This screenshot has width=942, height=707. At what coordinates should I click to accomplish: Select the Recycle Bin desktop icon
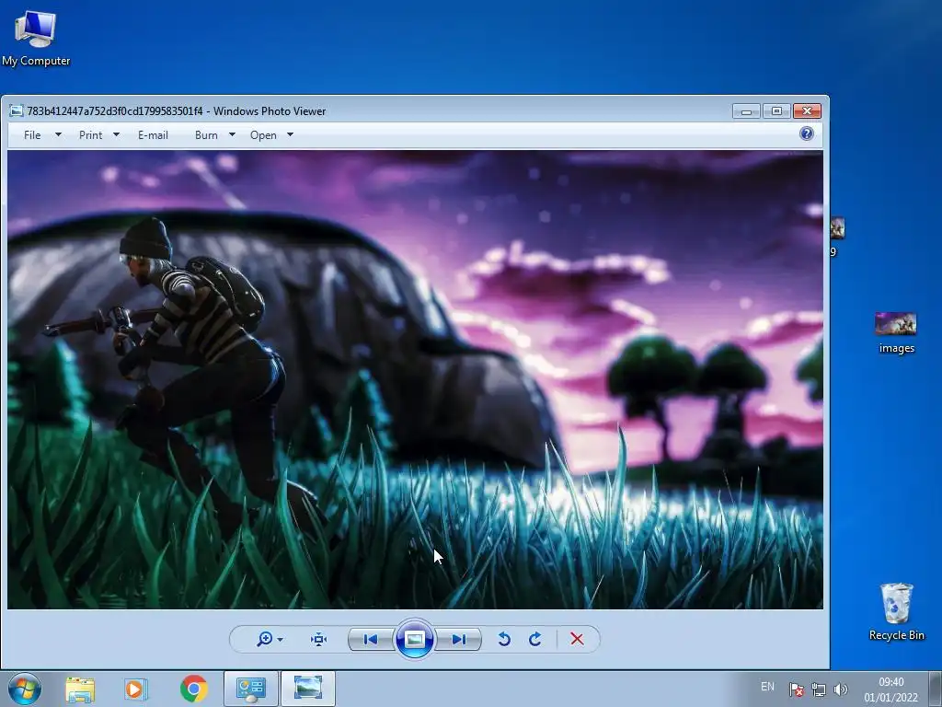[x=896, y=612]
